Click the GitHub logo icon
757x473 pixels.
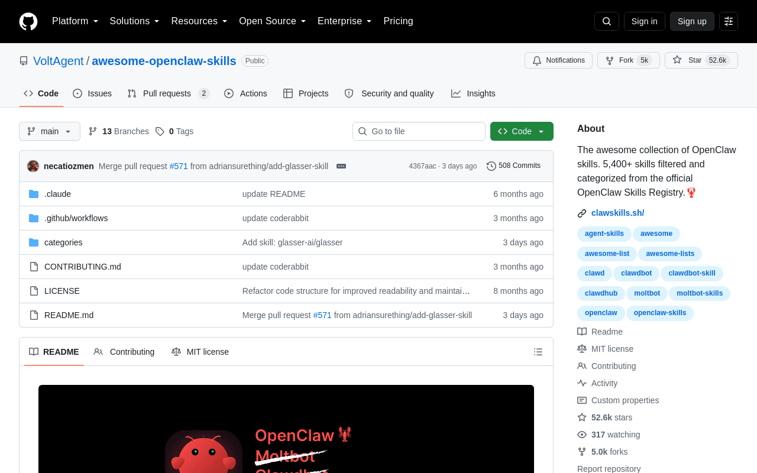[x=28, y=21]
